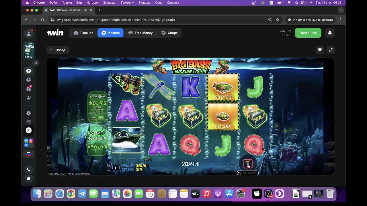Viewport: 367px width, 206px height.
Task: Reload the page in Chrome
Action: click(x=43, y=20)
